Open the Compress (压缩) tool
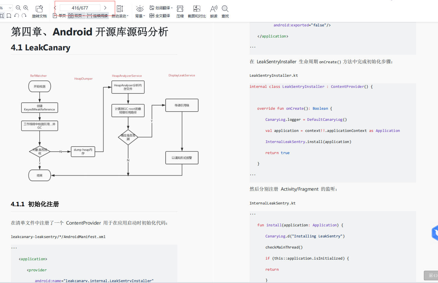Viewport: 438px width, 283px height. (180, 11)
